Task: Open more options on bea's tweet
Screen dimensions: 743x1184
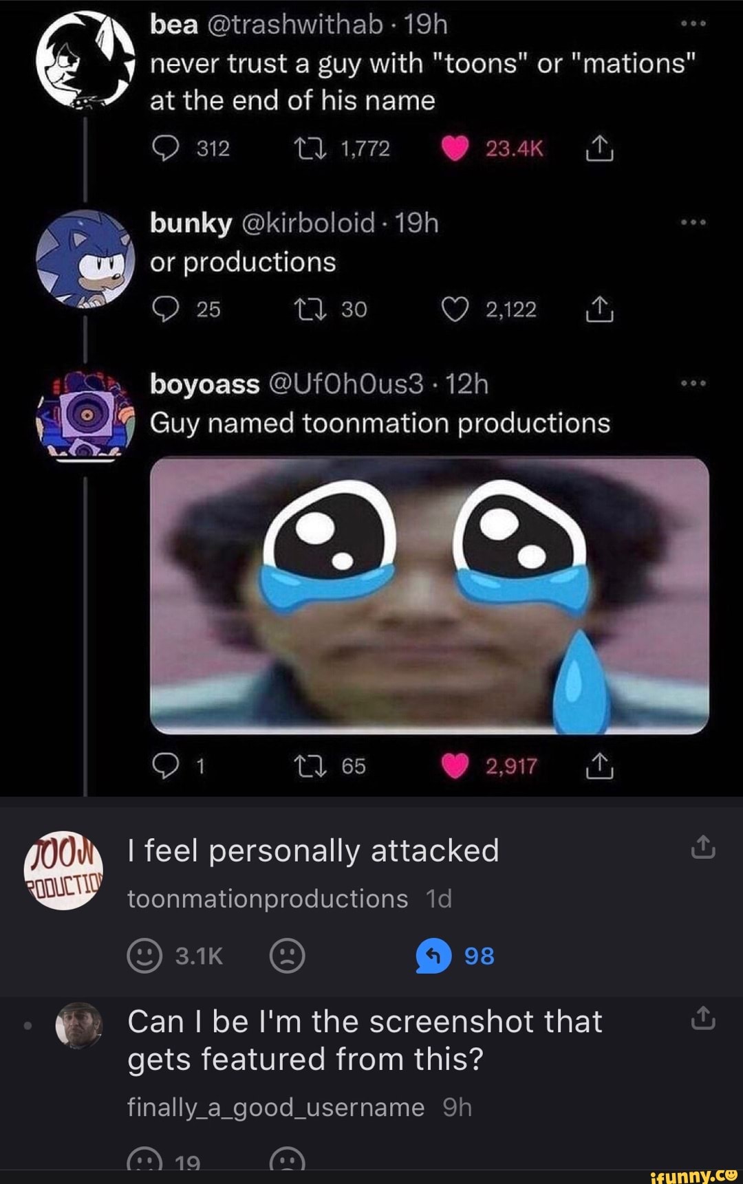Action: 693,24
